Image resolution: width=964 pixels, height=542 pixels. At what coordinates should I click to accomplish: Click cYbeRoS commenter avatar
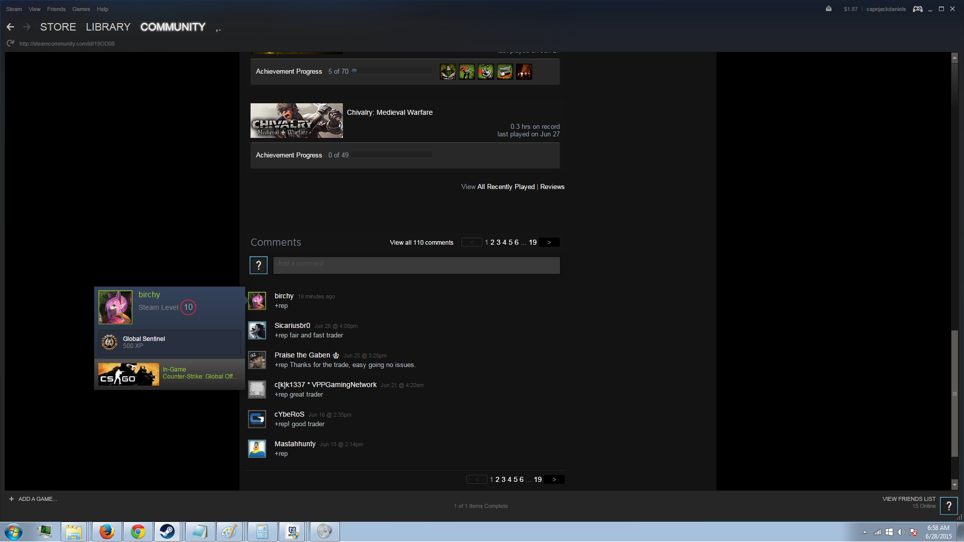click(x=257, y=419)
